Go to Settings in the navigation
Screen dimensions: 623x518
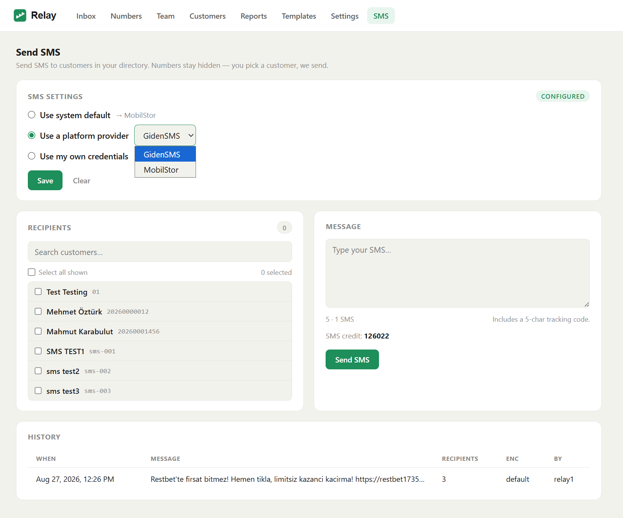345,16
